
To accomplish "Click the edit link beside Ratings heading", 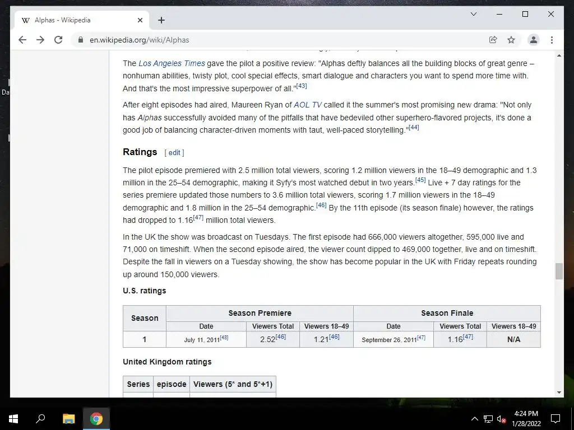I will [174, 152].
